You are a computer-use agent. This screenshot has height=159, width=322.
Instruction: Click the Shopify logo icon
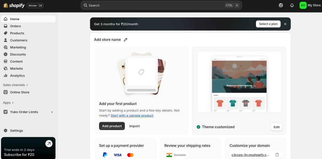coord(5,5)
